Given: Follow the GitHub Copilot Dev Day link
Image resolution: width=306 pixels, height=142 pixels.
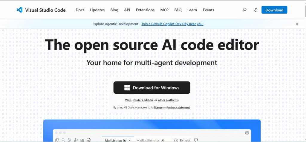Looking at the screenshot, I should tap(172, 24).
